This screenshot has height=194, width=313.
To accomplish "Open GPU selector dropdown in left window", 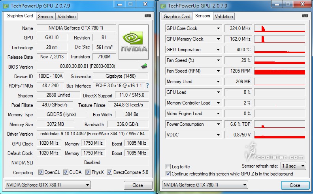I will tap(47, 185).
